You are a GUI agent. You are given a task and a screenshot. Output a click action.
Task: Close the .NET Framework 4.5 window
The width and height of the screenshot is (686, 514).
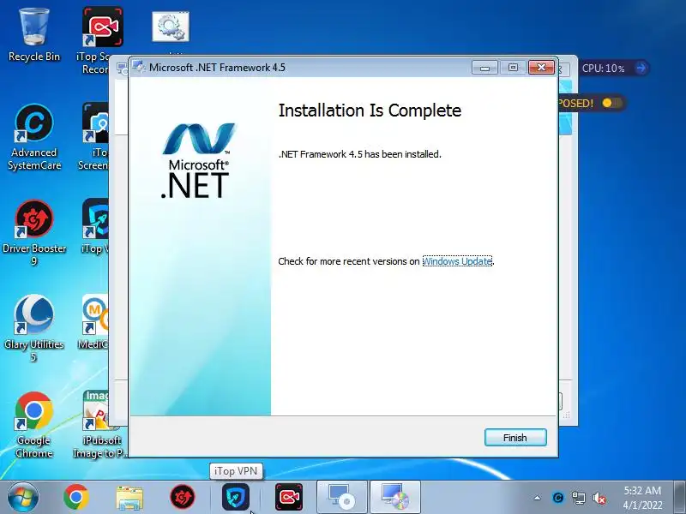tap(542, 68)
